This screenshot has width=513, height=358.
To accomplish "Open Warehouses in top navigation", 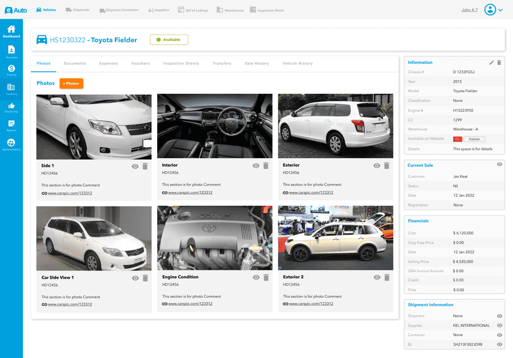I will pos(230,10).
